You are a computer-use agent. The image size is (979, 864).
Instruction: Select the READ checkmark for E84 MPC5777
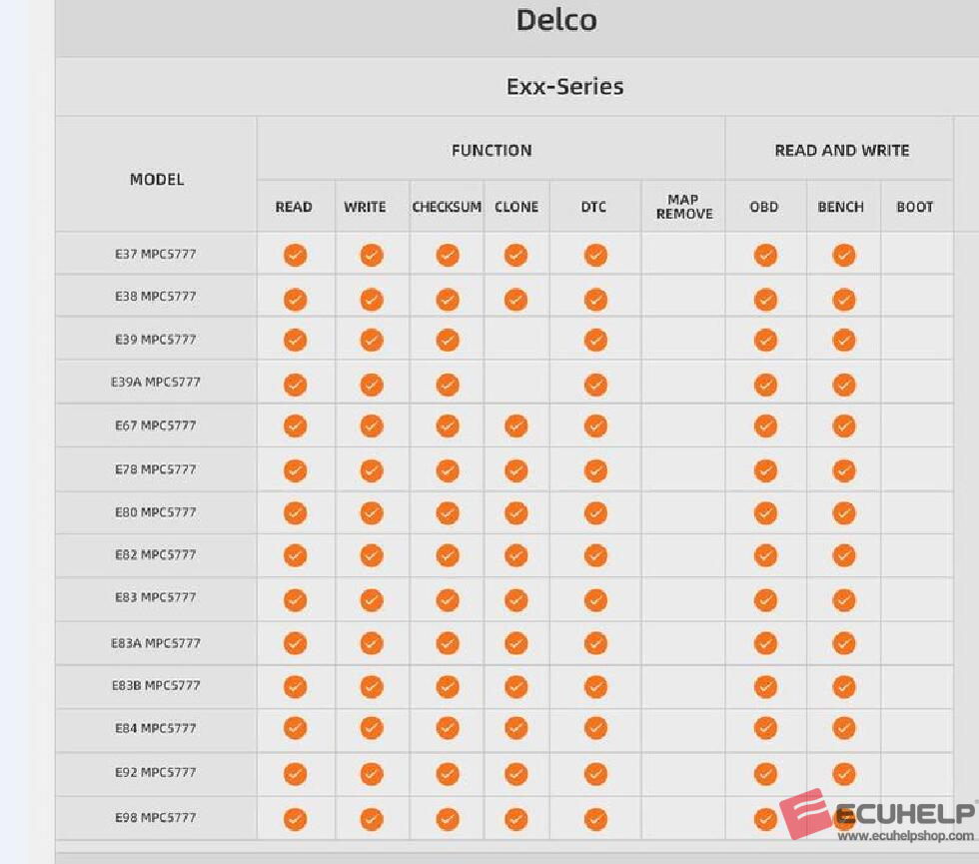(x=295, y=730)
